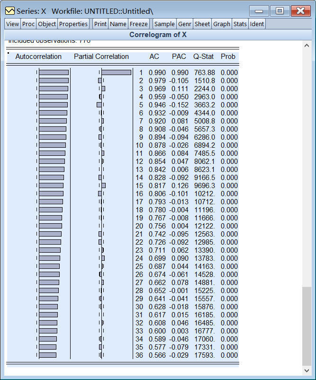Select AC value 0.756 at lag 20
Viewport: 316px width, 380px height.
click(x=157, y=226)
